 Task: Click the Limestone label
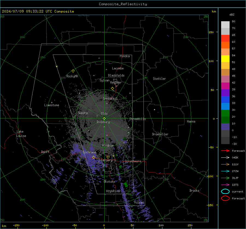coord(52,105)
